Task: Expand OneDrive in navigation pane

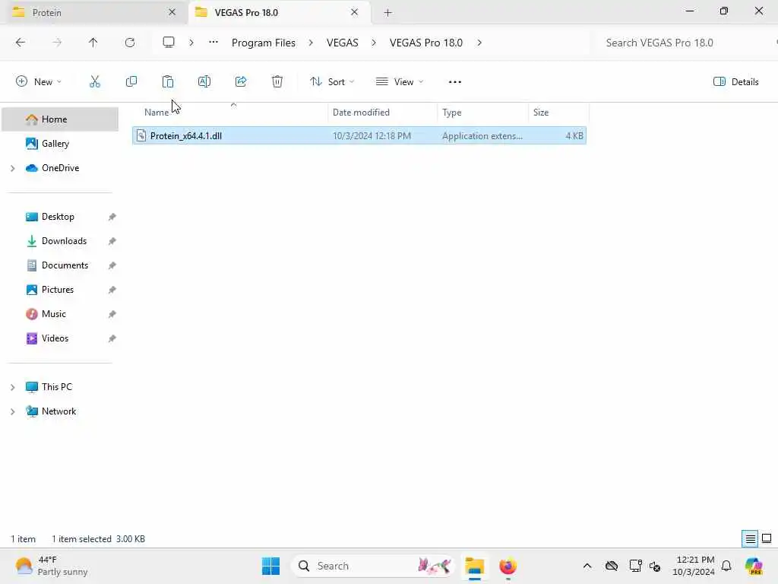Action: [13, 168]
